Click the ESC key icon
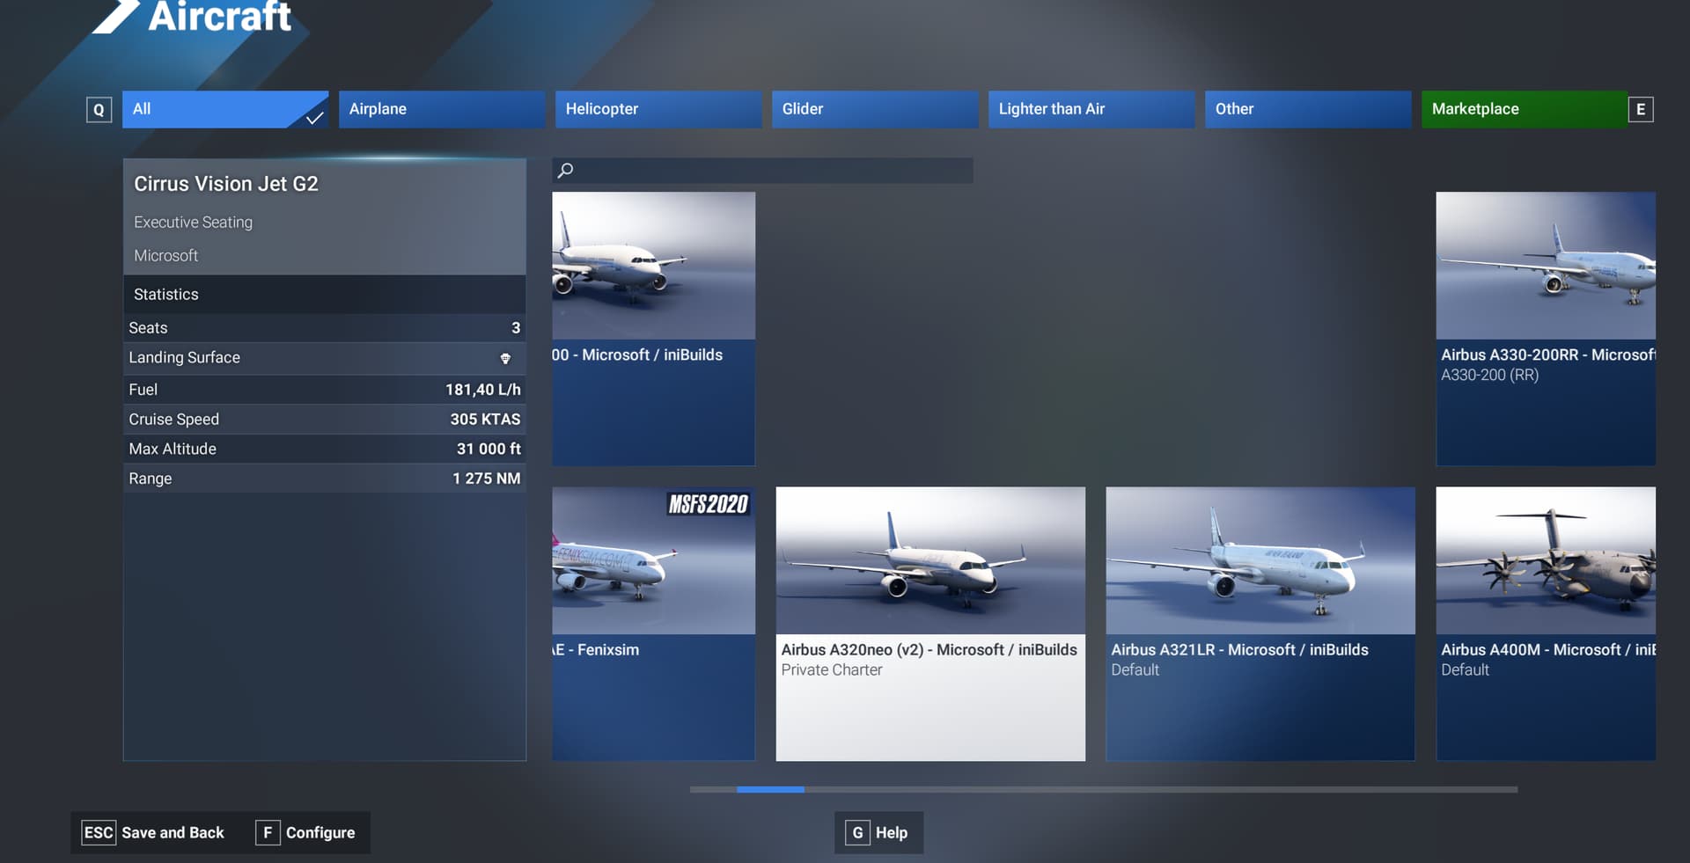This screenshot has width=1690, height=863. 98,832
